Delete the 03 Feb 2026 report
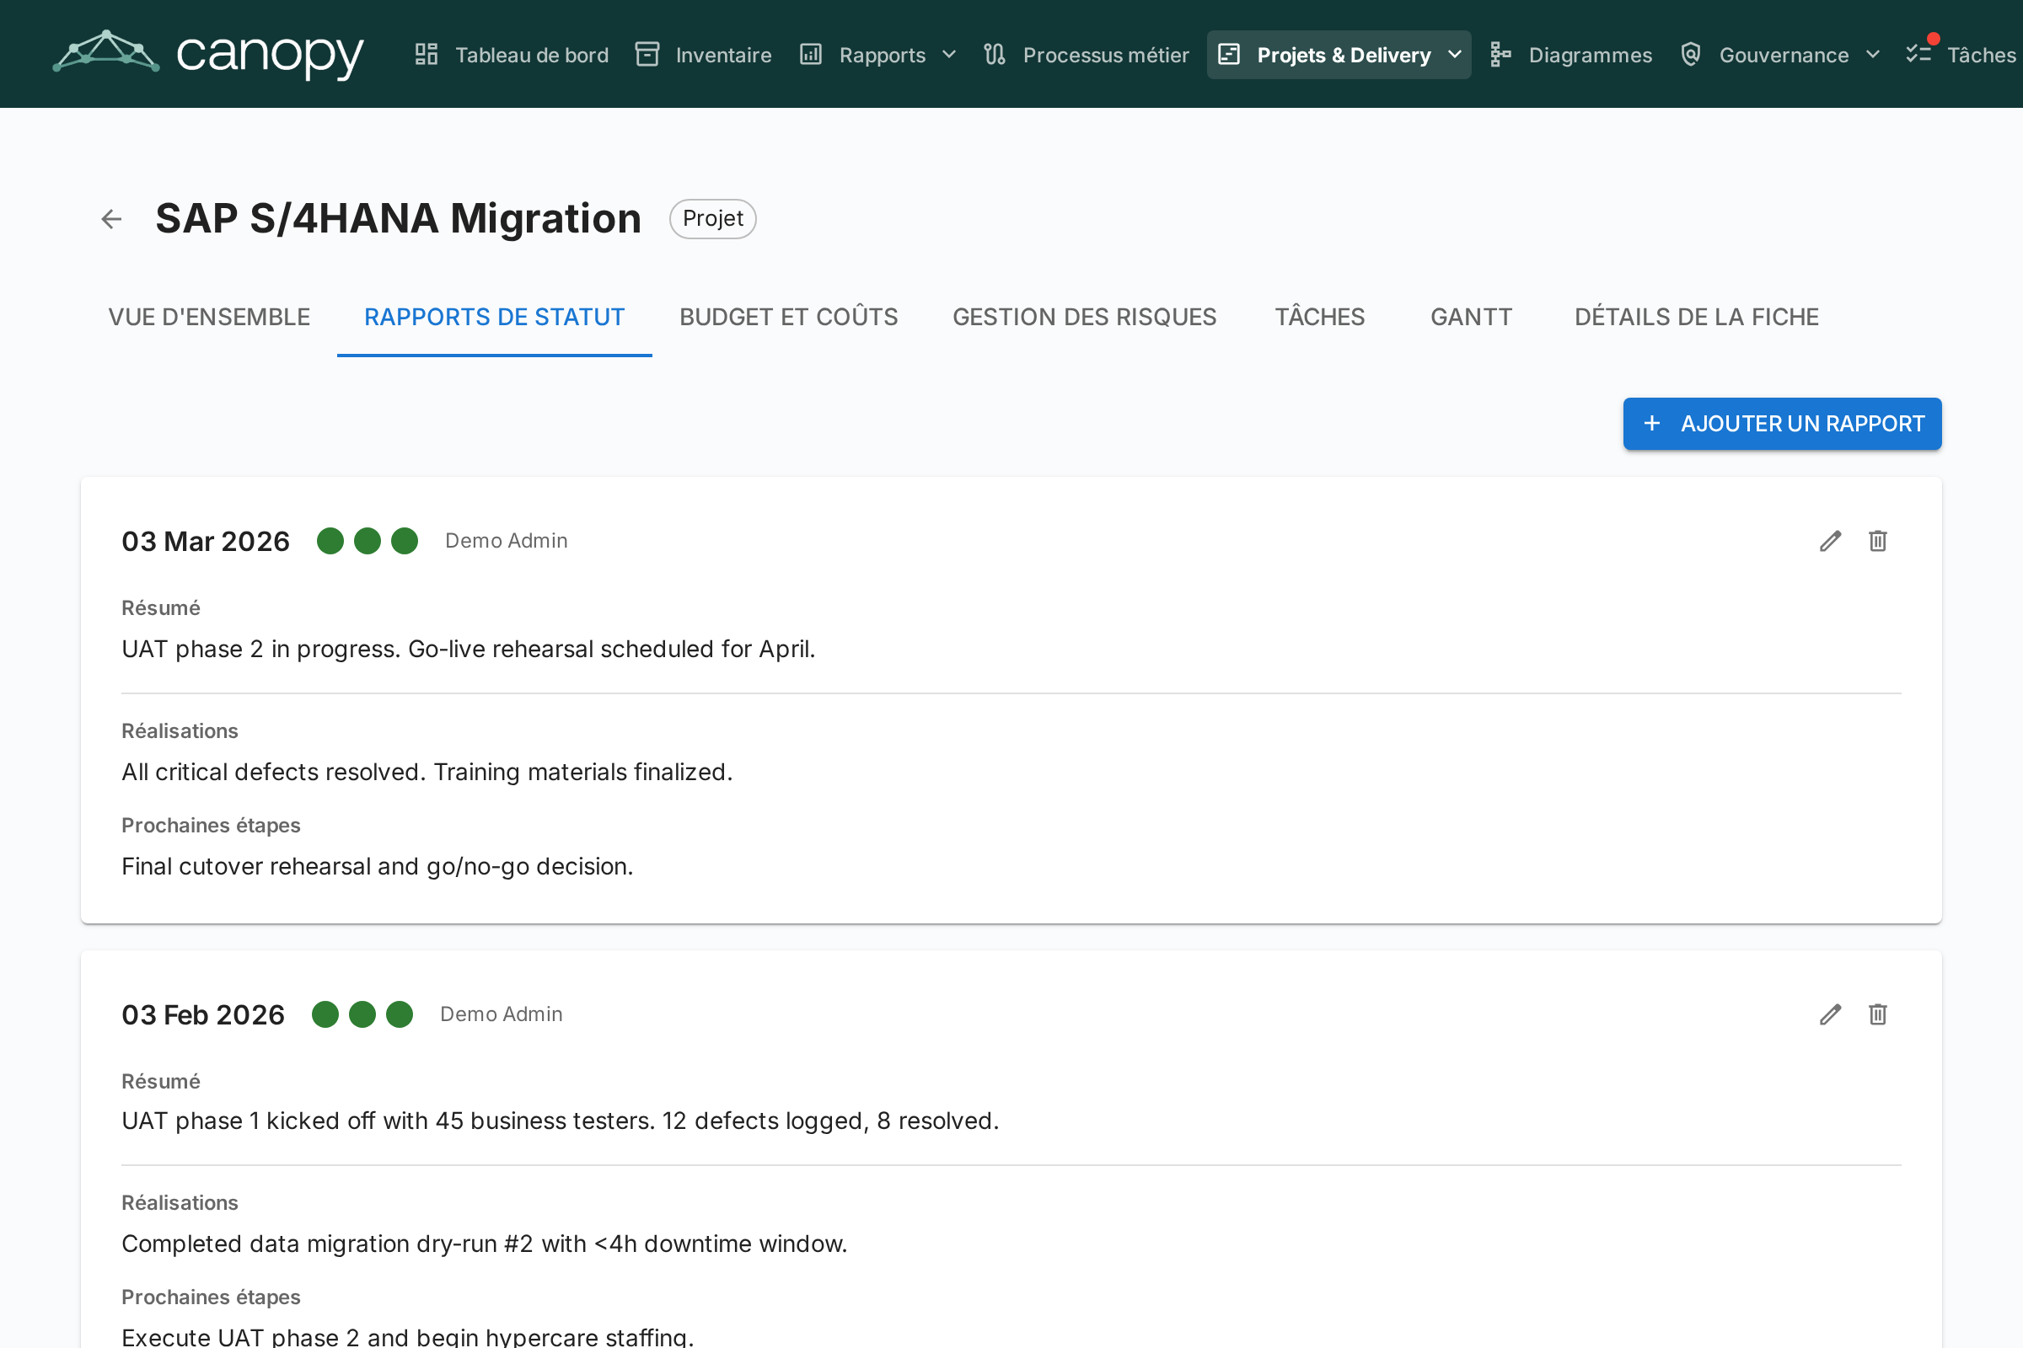 point(1878,1014)
